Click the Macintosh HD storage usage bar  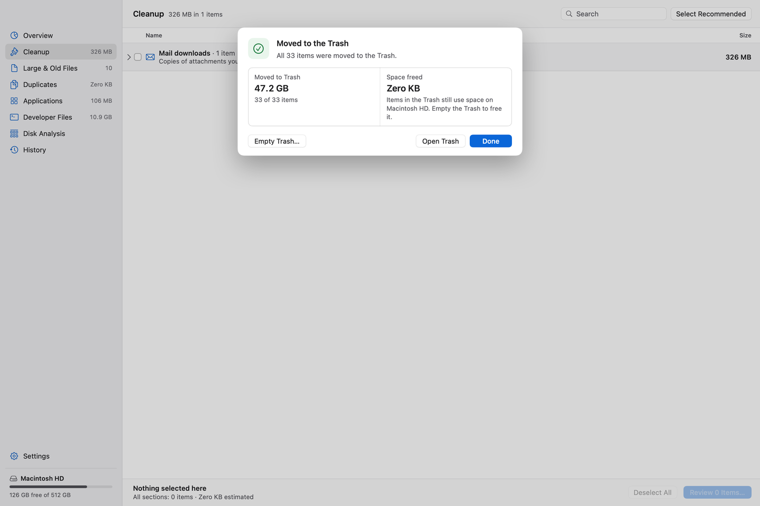tap(61, 486)
